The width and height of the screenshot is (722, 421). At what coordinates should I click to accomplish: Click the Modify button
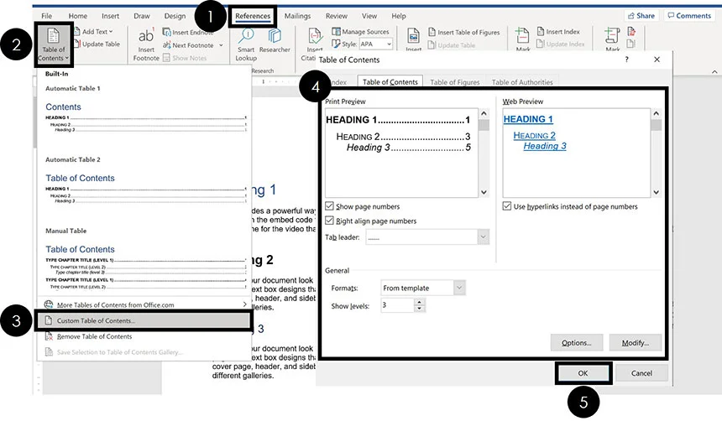pyautogui.click(x=635, y=343)
